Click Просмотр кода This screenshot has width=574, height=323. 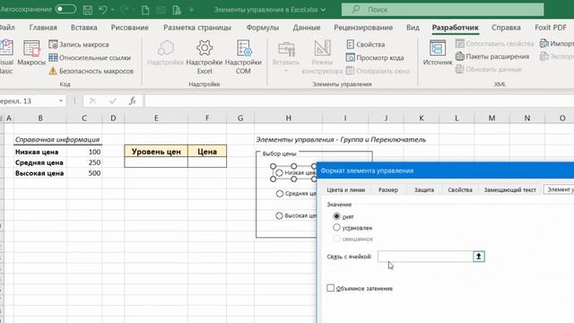[375, 57]
